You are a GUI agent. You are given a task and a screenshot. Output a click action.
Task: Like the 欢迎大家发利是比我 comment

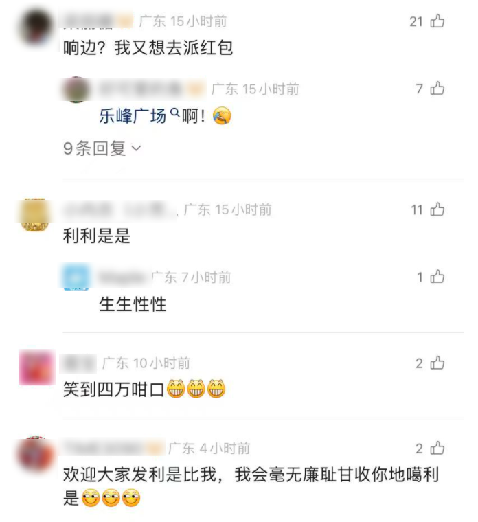(437, 448)
